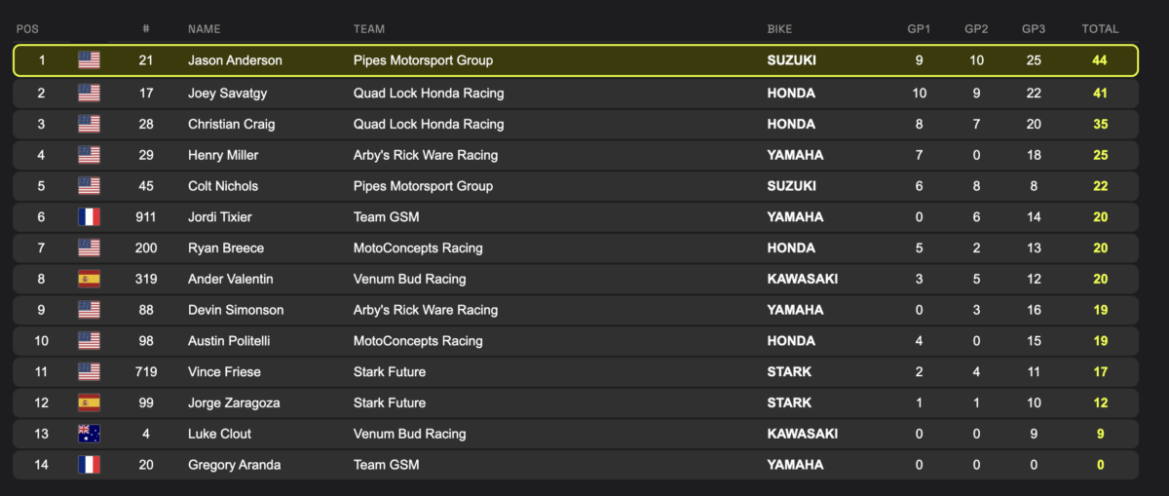
Task: Click the BIKE column header
Action: click(779, 29)
